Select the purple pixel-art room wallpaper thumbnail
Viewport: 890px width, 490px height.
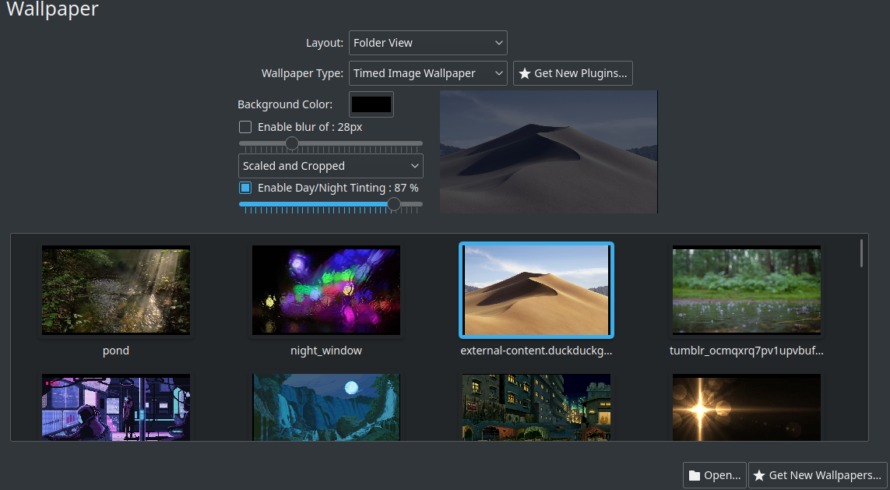click(x=116, y=407)
